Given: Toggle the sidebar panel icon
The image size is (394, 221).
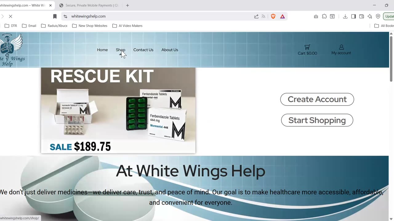Looking at the screenshot, I should coord(353,17).
